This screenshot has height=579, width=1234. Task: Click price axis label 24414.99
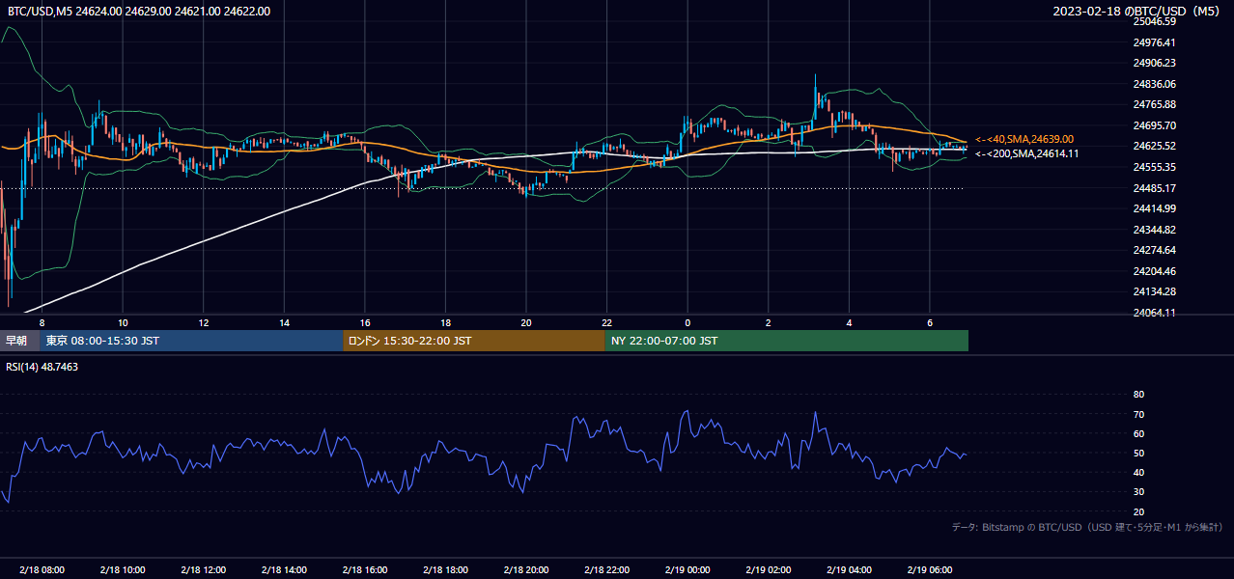click(1155, 208)
